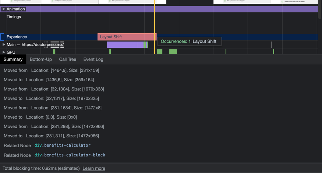Screen dimensions: 322x173
Task: Select the Timings track label
Action: click(14, 17)
